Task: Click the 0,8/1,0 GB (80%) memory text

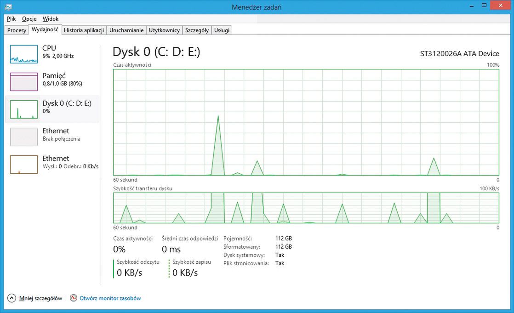Action: click(62, 84)
